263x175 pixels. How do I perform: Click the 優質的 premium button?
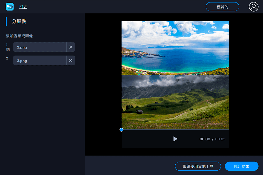click(x=222, y=7)
